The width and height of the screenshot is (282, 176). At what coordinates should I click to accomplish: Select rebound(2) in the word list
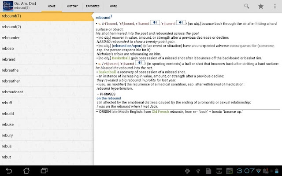[x=47, y=27]
